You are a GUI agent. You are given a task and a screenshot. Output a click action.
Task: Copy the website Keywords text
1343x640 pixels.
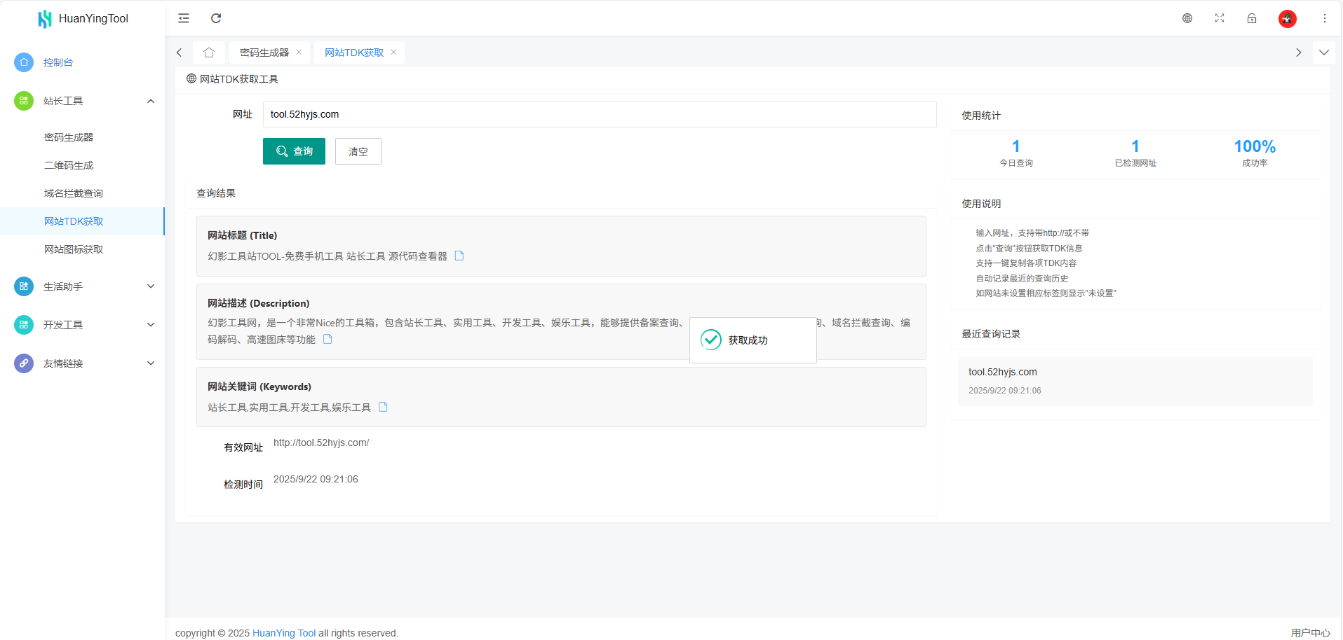pyautogui.click(x=383, y=407)
